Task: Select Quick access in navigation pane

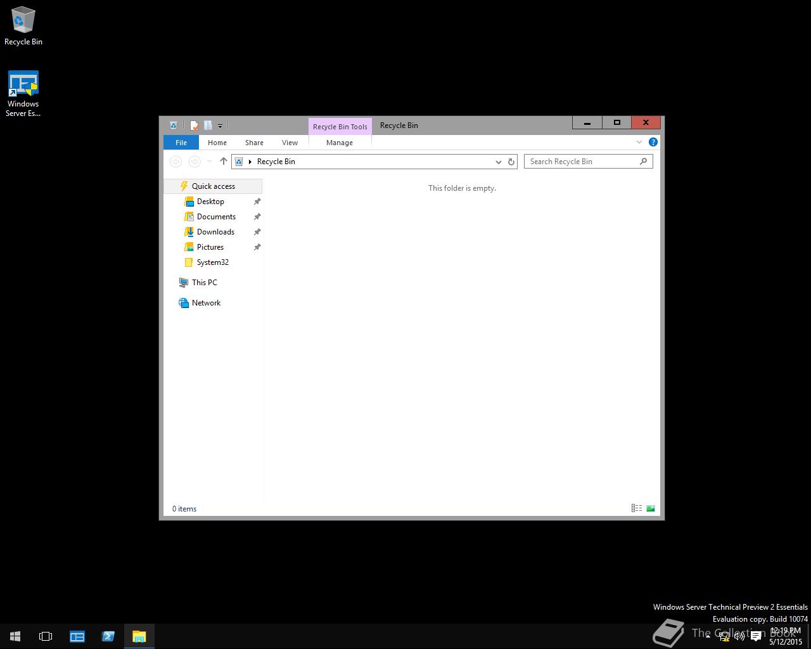Action: coord(213,186)
